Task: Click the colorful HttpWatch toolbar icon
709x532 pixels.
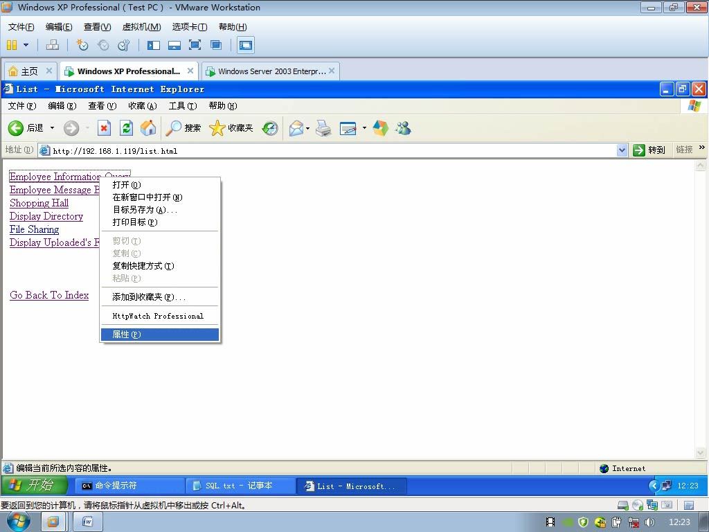Action: (x=380, y=128)
